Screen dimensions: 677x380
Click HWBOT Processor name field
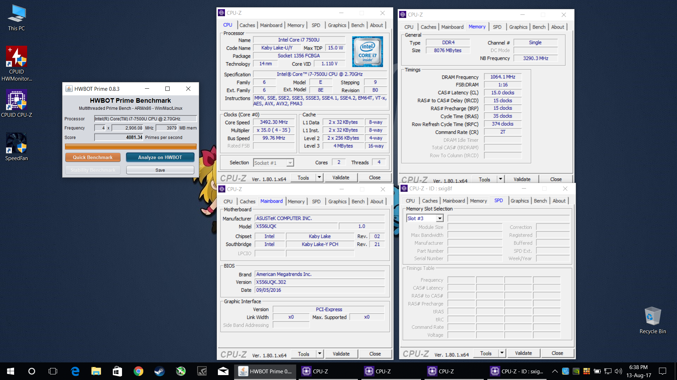click(145, 119)
